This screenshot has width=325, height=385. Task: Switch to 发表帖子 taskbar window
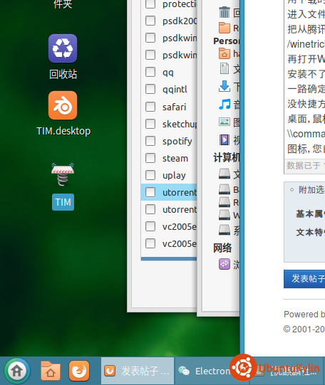click(138, 371)
